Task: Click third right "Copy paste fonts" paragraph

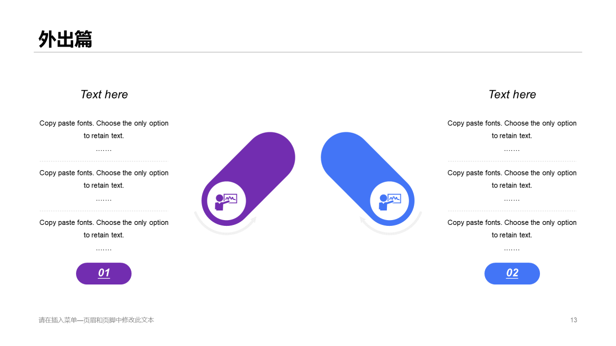Action: [x=512, y=235]
